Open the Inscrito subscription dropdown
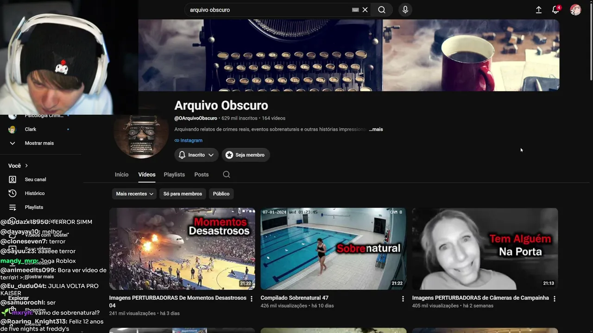The width and height of the screenshot is (593, 333). [196, 155]
